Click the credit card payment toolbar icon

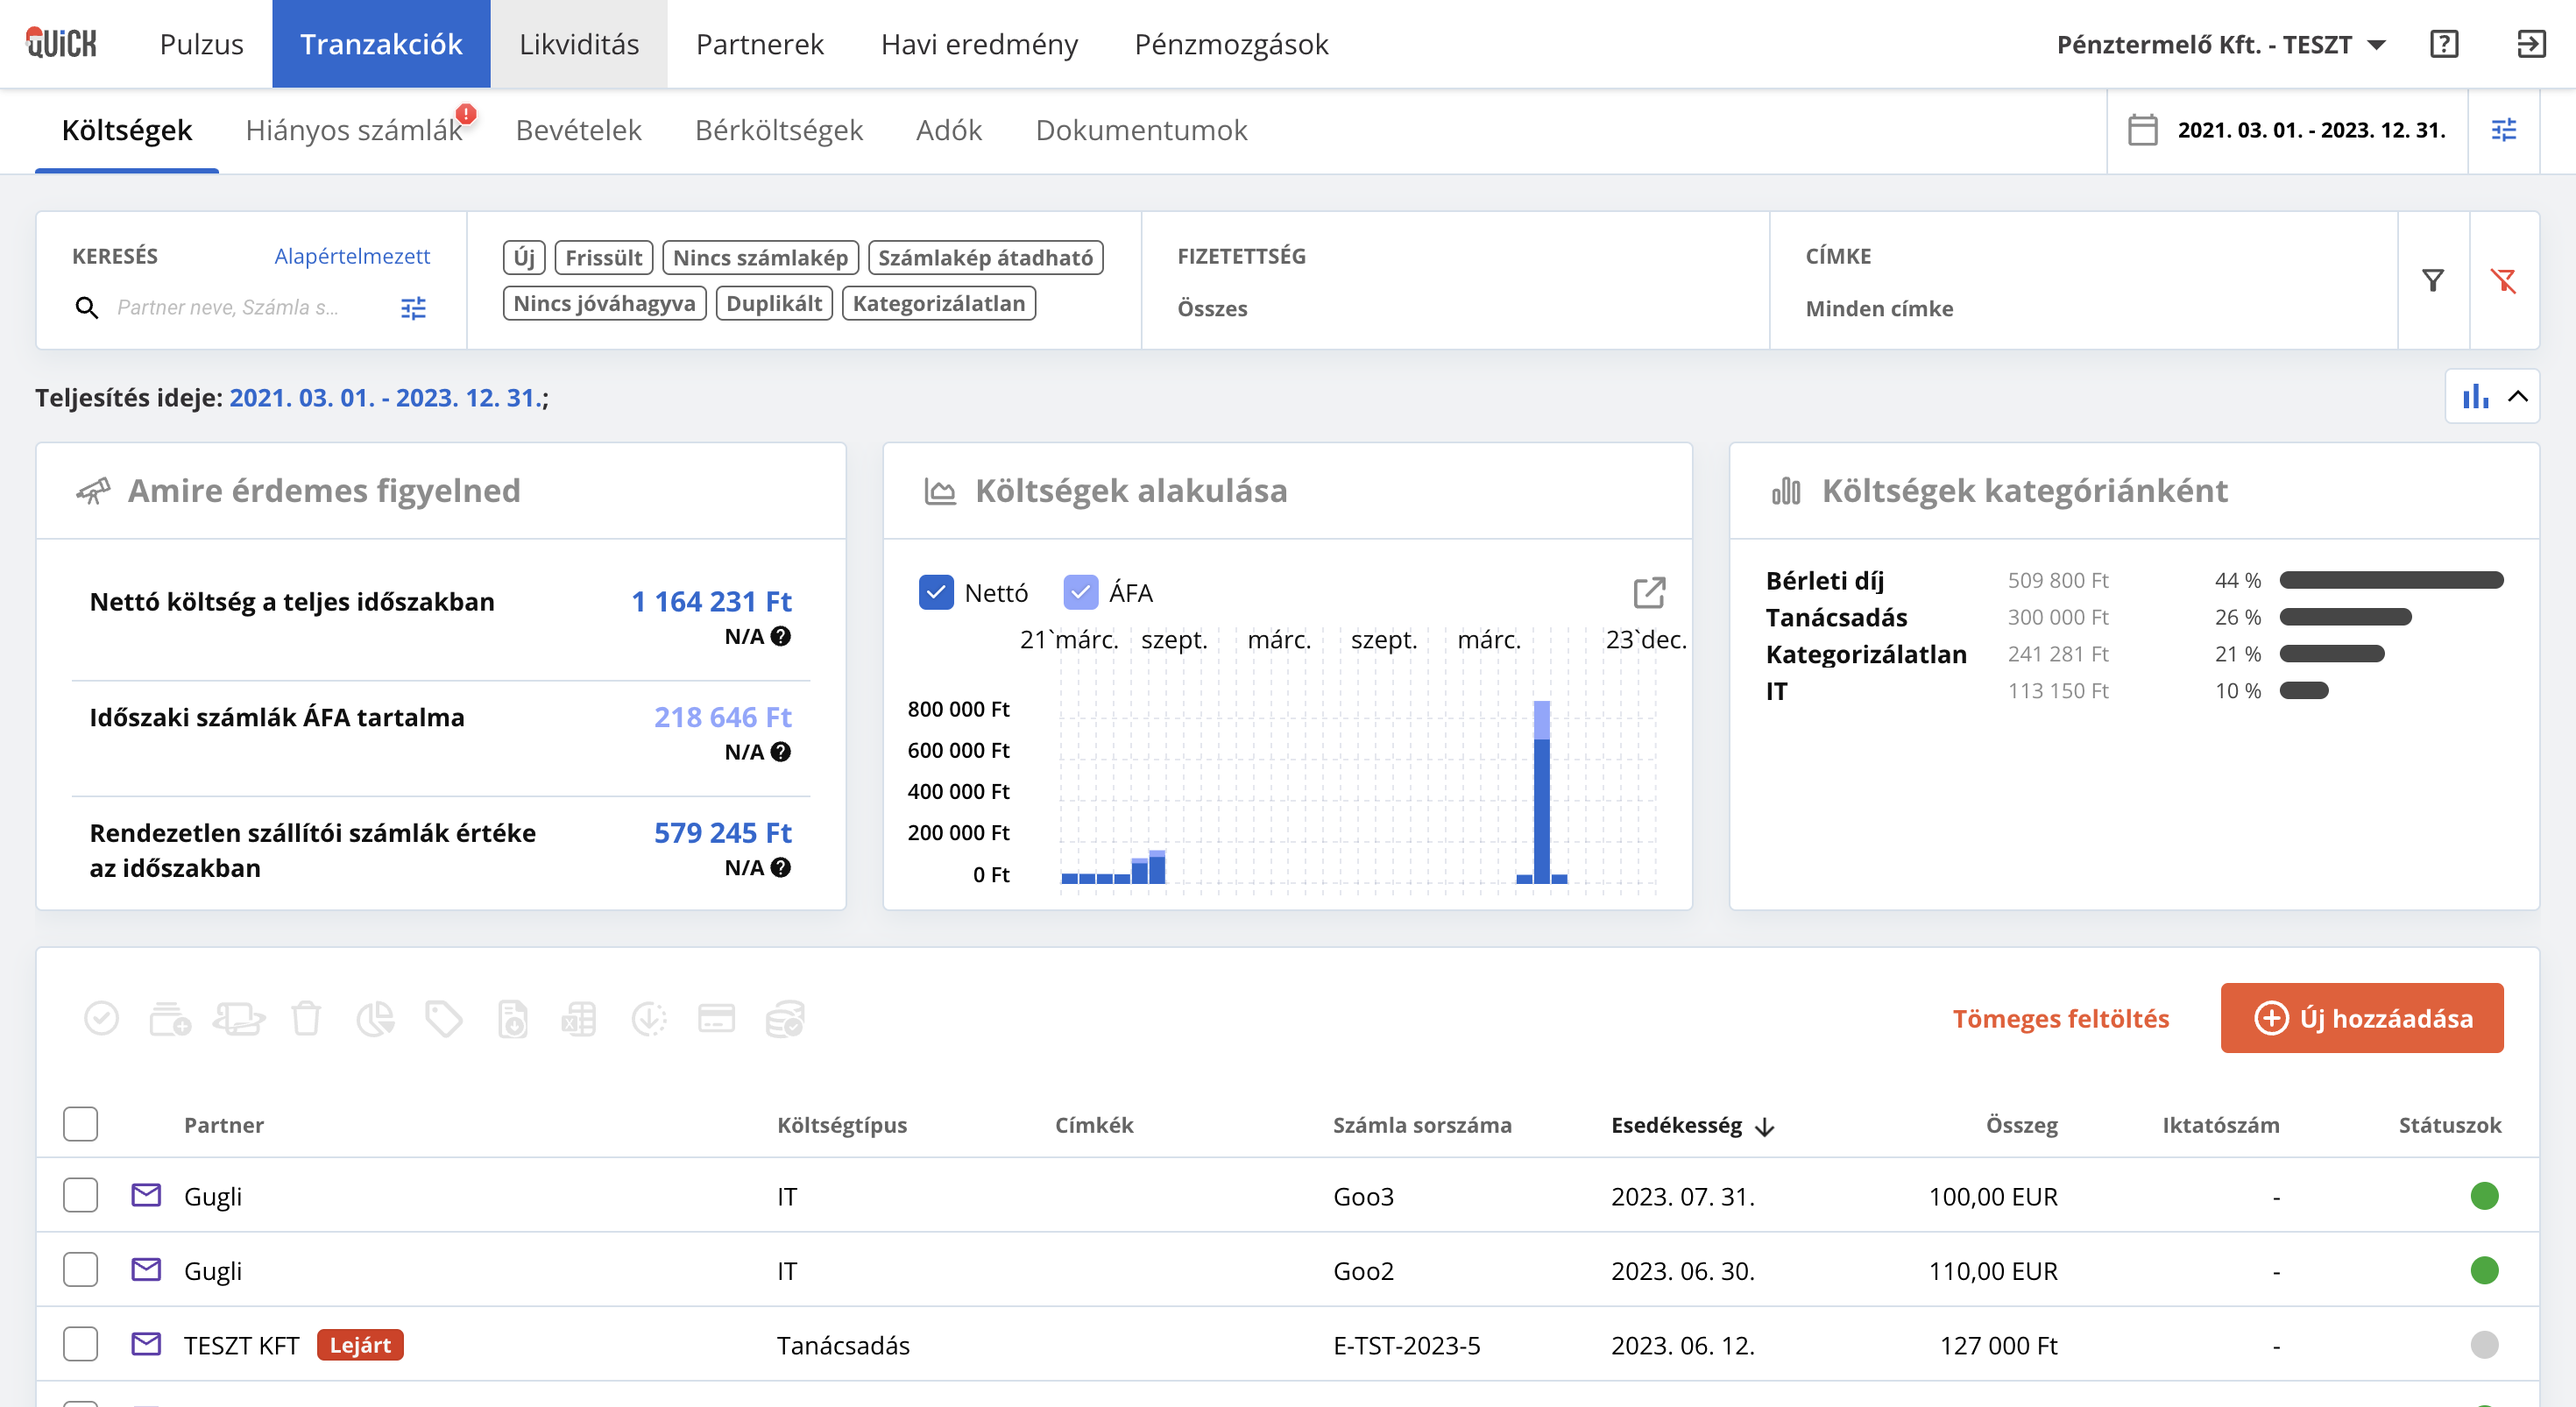click(x=716, y=1019)
